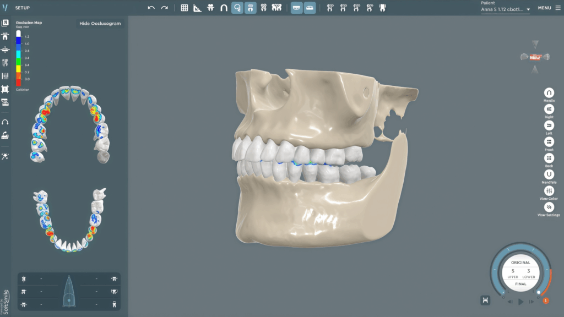Enable the grid overlay tool
This screenshot has height=317, width=564.
pyautogui.click(x=184, y=8)
